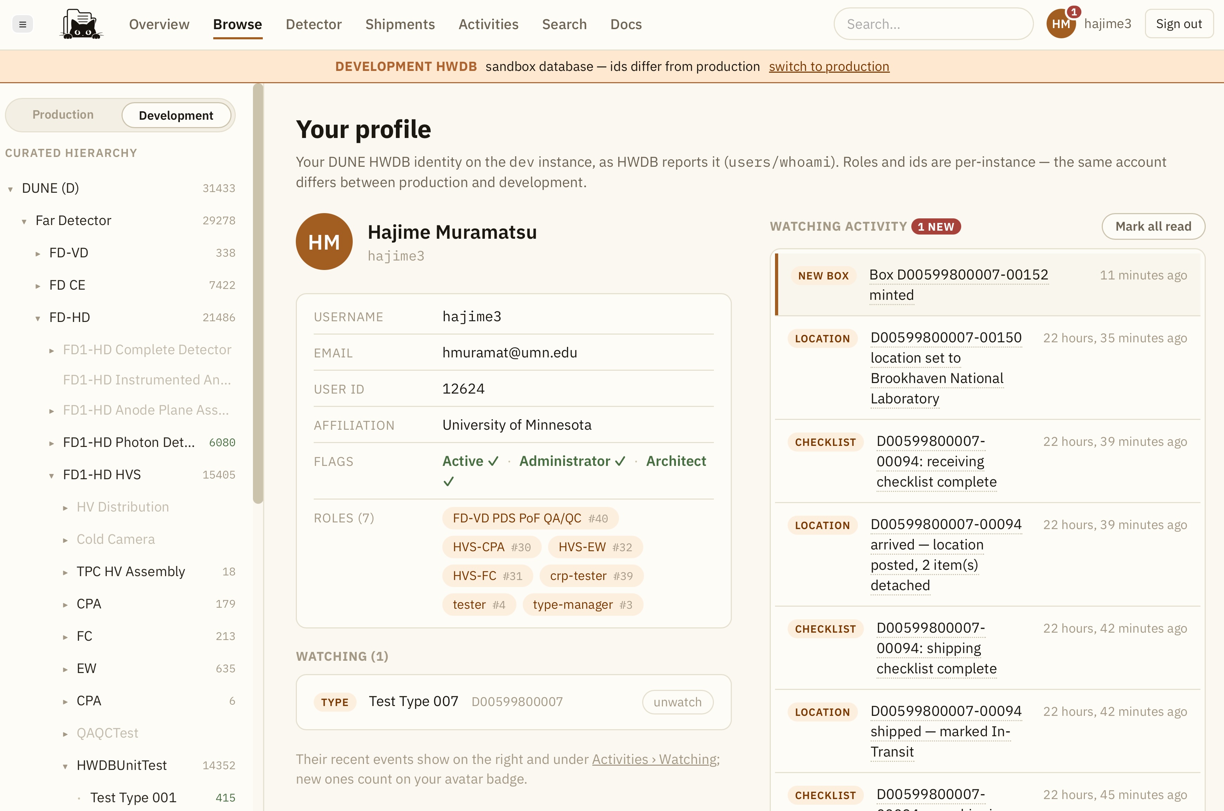The width and height of the screenshot is (1224, 811).
Task: Click the 1 NEW activity badge
Action: pos(936,226)
